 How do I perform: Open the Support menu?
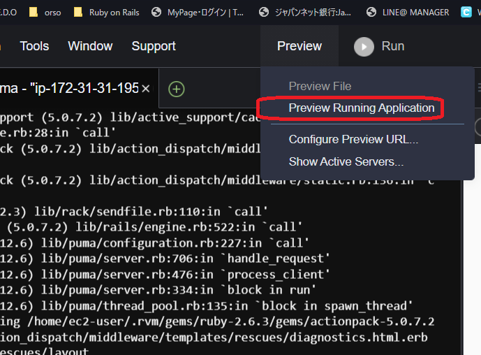coord(154,46)
